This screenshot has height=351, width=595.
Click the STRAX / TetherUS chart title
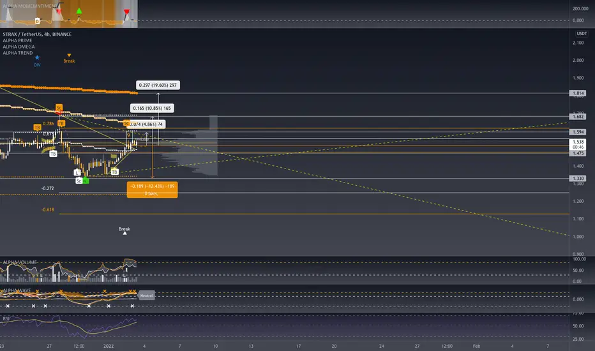click(37, 34)
